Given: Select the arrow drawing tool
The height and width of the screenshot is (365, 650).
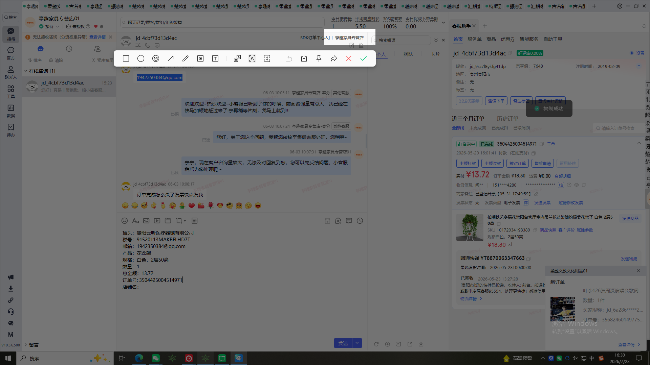Looking at the screenshot, I should click(x=171, y=58).
